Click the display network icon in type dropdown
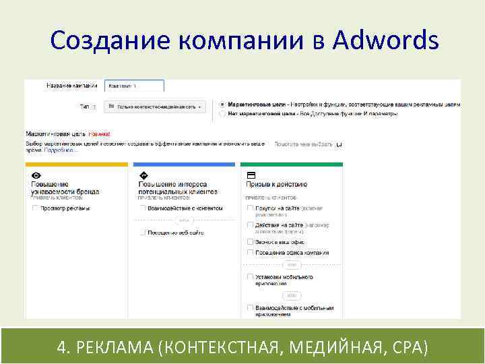Image resolution: width=485 pixels, height=364 pixels. pos(111,107)
